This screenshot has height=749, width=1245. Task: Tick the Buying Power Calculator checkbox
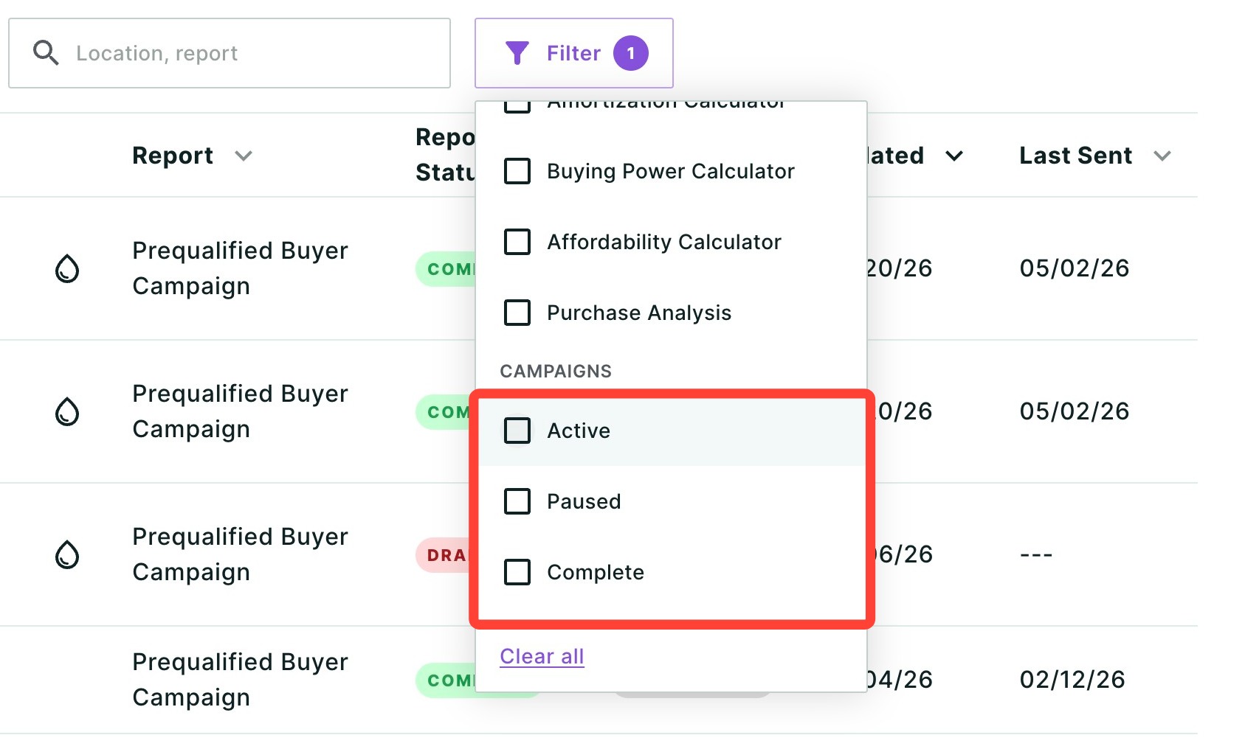517,171
